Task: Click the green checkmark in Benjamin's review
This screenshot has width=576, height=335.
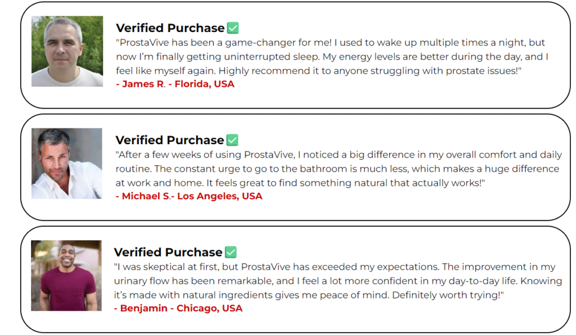Action: (231, 252)
